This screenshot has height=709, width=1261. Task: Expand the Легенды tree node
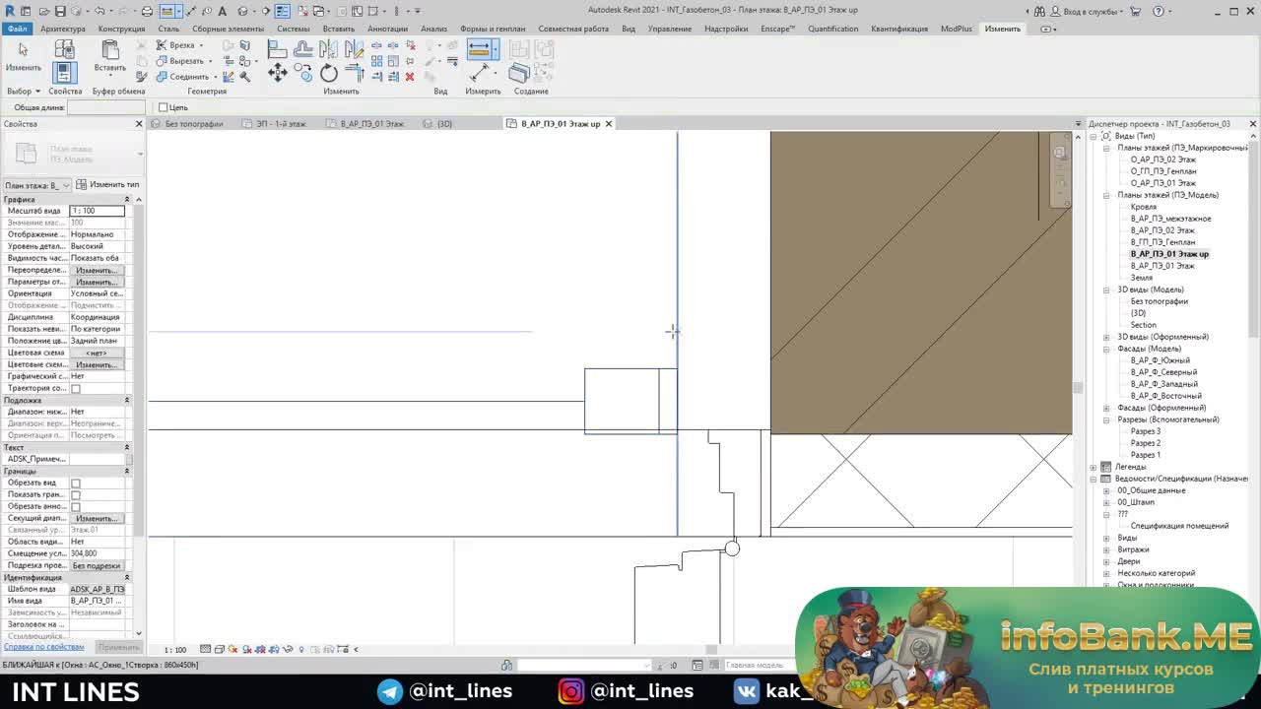point(1094,467)
